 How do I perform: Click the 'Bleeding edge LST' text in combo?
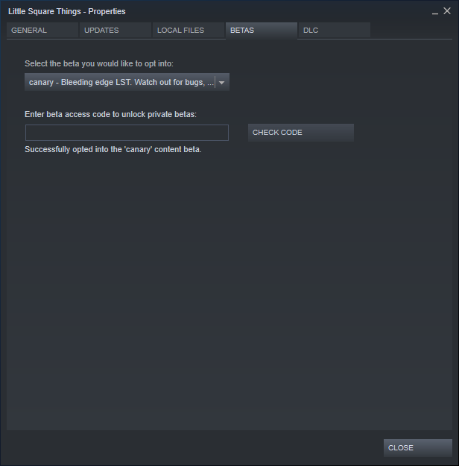[96, 82]
